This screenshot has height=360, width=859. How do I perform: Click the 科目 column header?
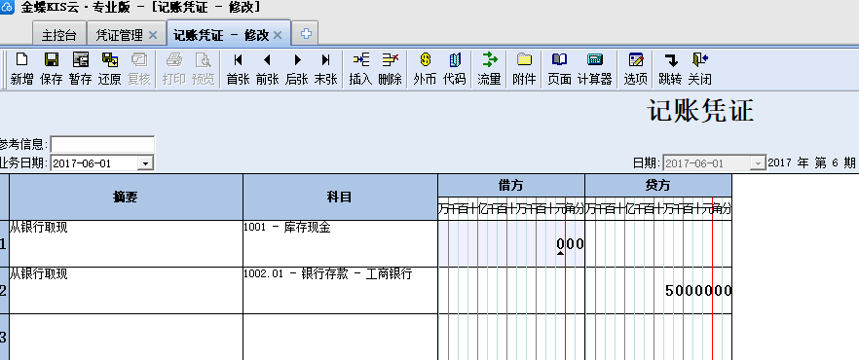click(340, 198)
